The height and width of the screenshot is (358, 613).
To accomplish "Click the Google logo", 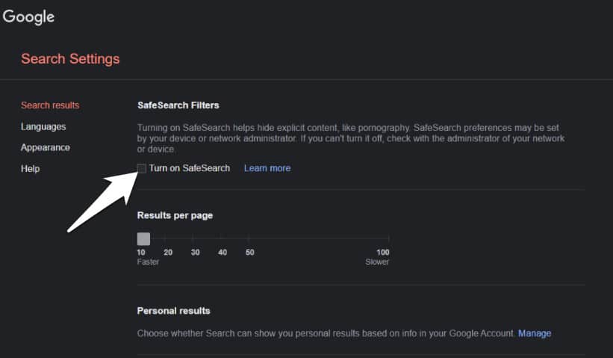I will pyautogui.click(x=28, y=17).
